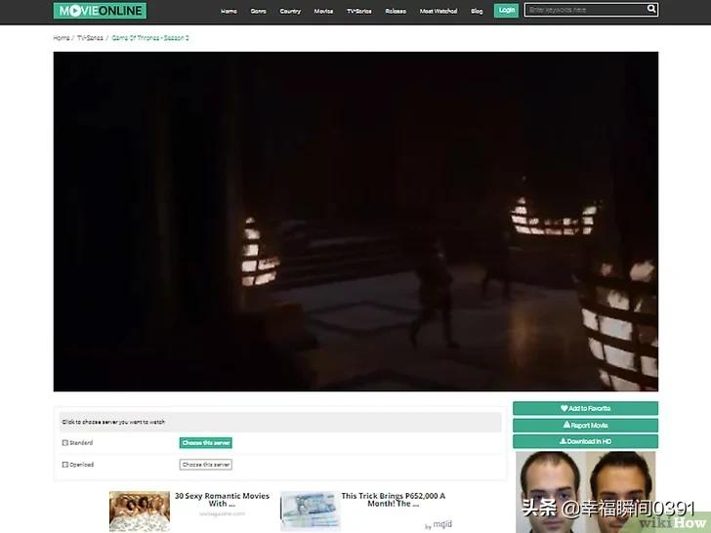Open the Sexy Romantic Movies ad thumbnail

[x=140, y=512]
